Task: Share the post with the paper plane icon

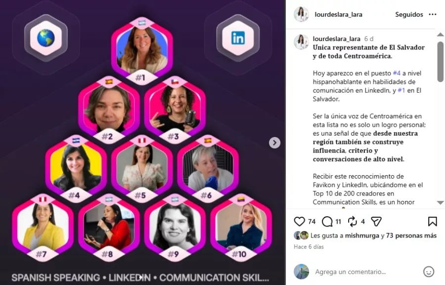Action: [x=376, y=221]
